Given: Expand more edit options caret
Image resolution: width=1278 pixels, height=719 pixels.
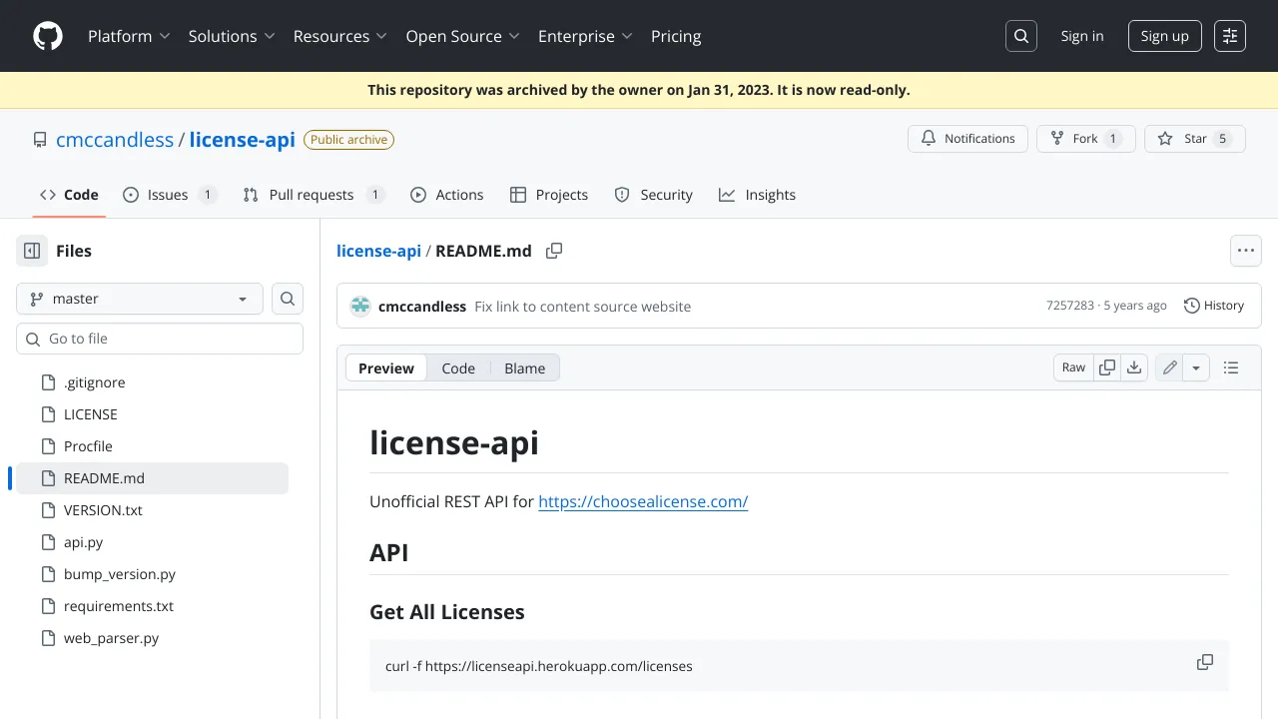Looking at the screenshot, I should [x=1196, y=367].
